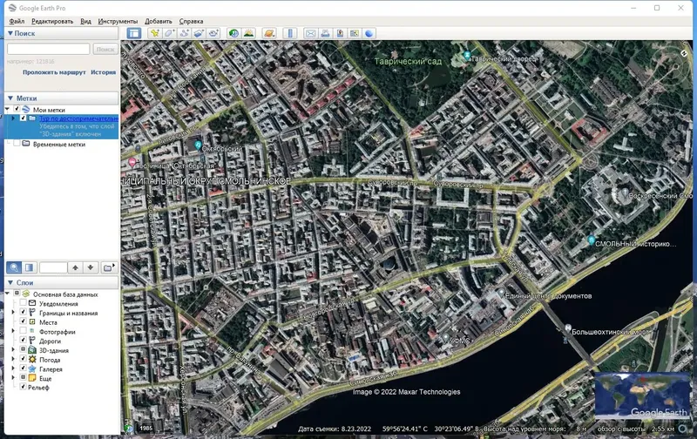Click the print icon in toolbar
Screen dimensions: 697x439
click(325, 33)
